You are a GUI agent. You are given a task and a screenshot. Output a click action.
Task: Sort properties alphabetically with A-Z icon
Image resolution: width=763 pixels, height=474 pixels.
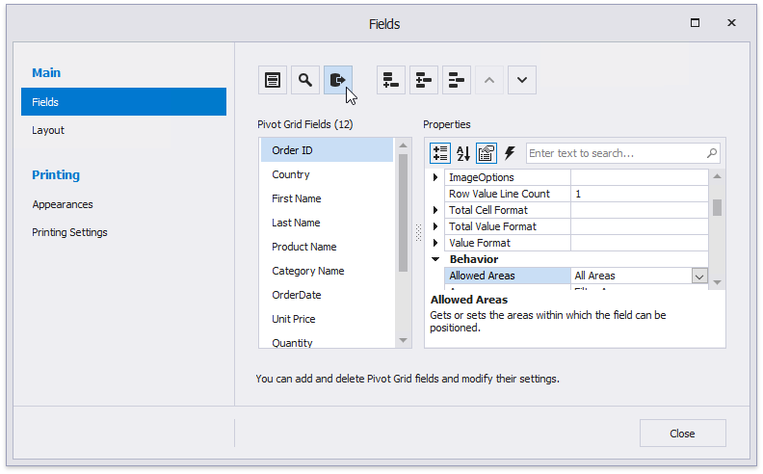[x=463, y=153]
